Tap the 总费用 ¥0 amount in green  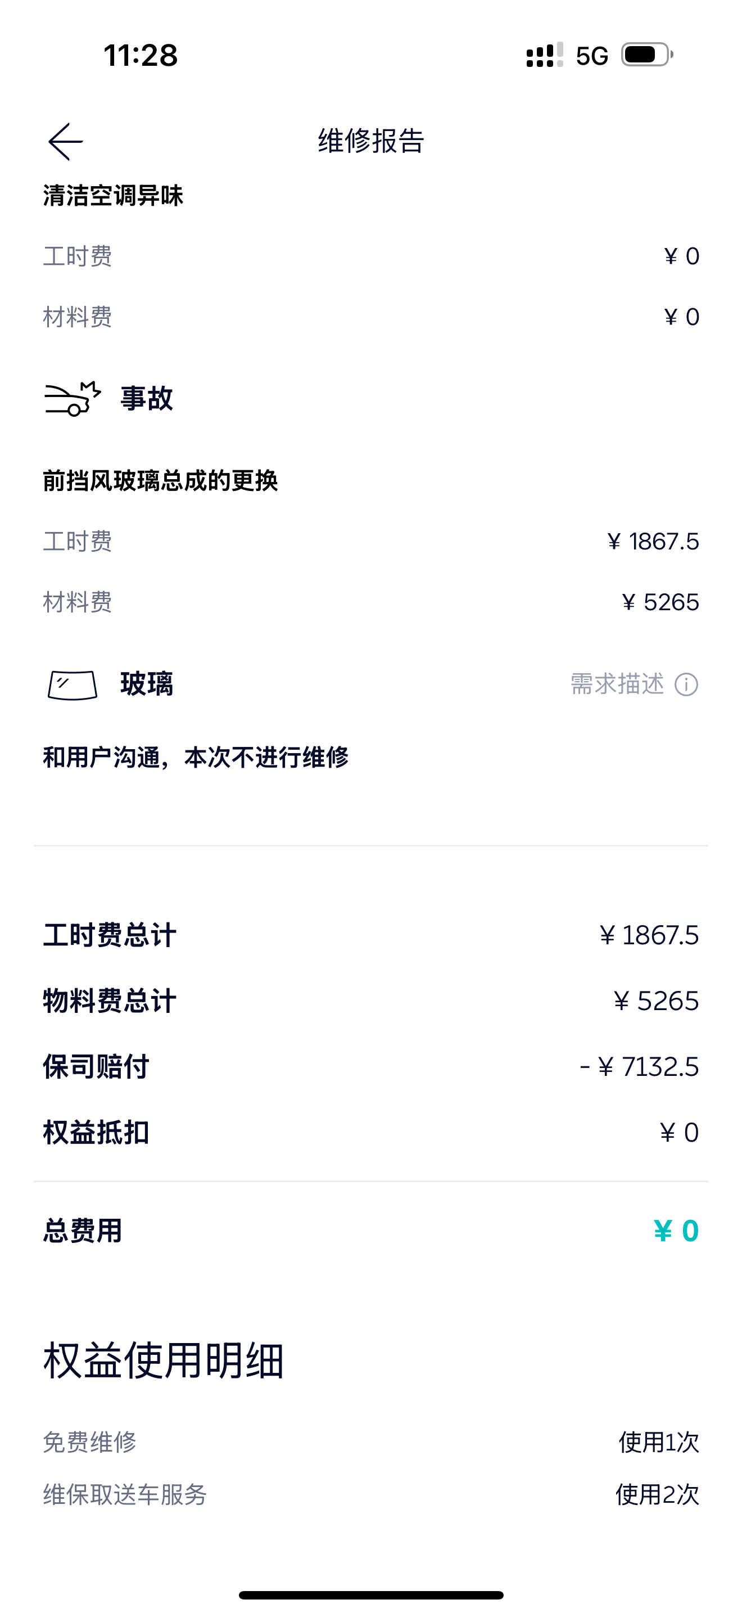[x=676, y=1231]
